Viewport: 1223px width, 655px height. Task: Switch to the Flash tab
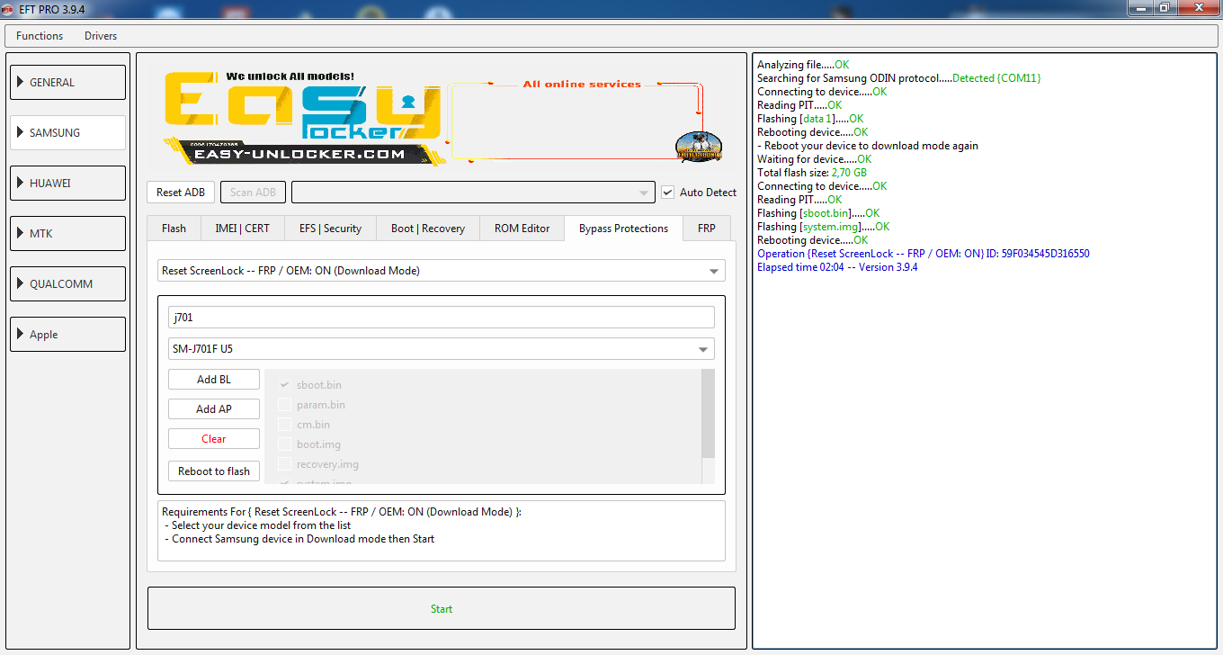(x=174, y=229)
